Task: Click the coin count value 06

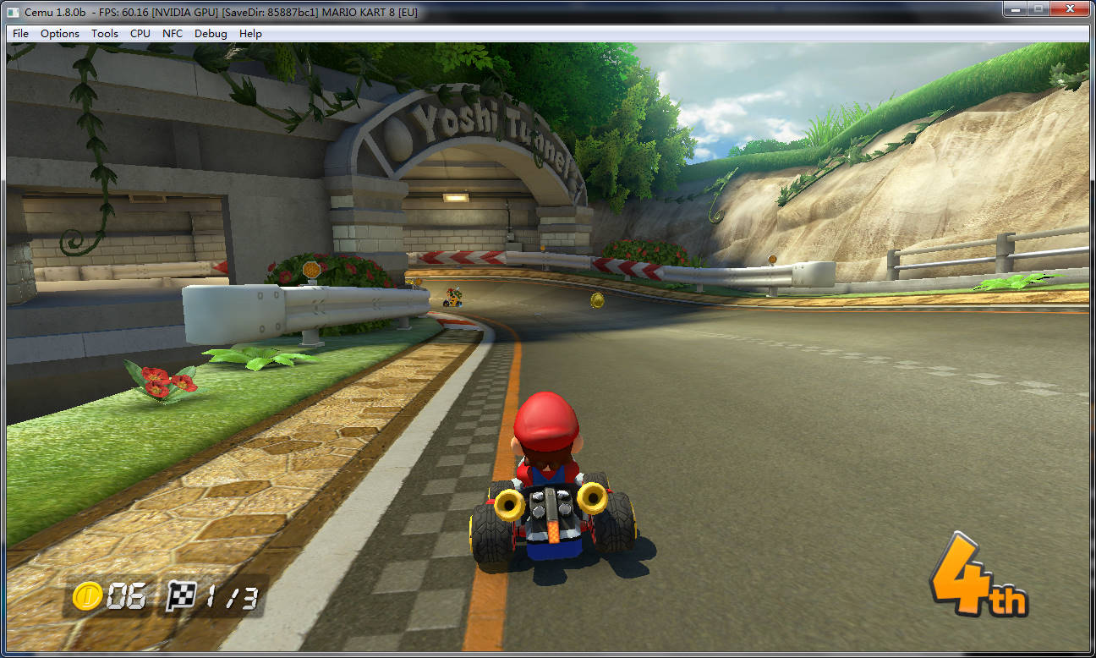Action: (x=125, y=597)
